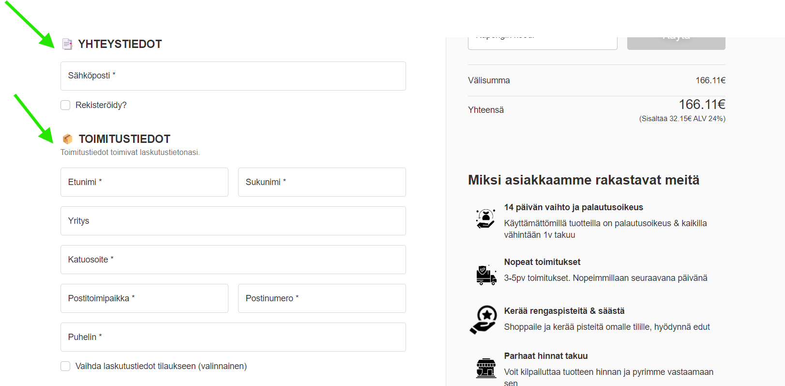Focus the Katuosoite street address field
This screenshot has width=785, height=386.
point(233,260)
